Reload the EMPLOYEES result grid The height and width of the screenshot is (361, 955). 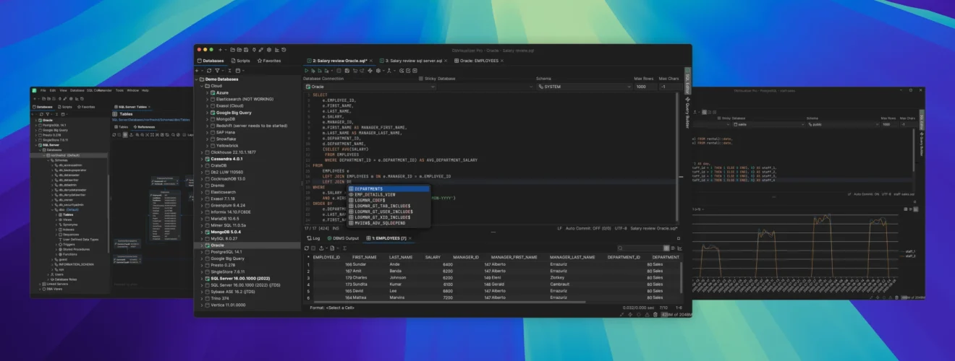(x=307, y=248)
